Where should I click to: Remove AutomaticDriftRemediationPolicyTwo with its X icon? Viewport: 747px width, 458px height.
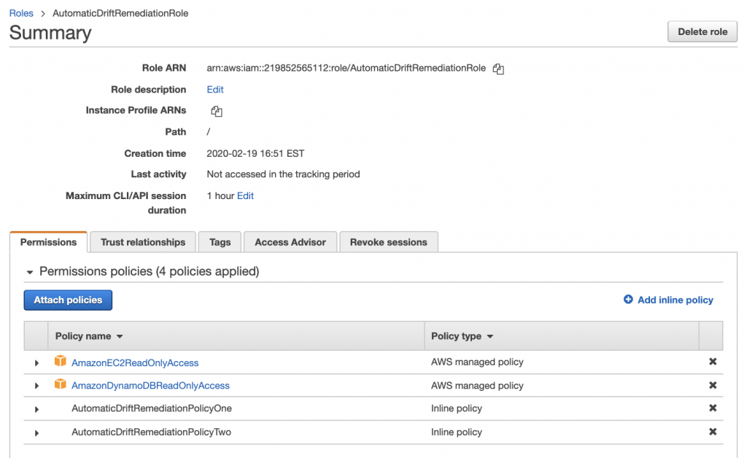click(713, 432)
